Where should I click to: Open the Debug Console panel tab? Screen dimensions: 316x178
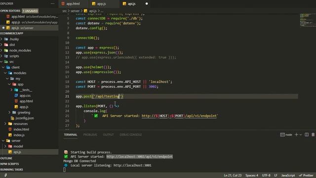point(130,134)
